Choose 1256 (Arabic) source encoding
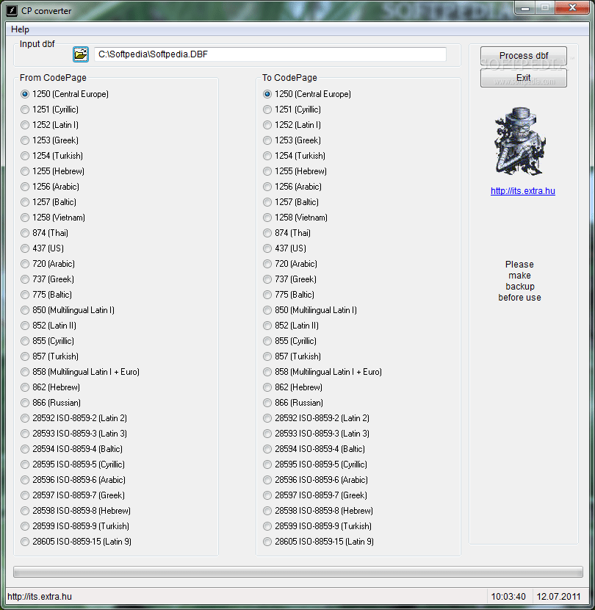 coord(24,186)
